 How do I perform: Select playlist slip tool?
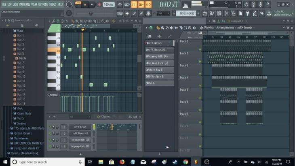click(x=176, y=28)
